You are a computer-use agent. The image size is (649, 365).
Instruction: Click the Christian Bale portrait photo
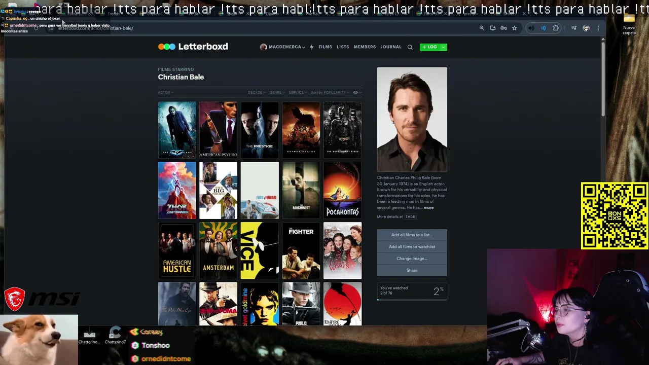tap(412, 120)
